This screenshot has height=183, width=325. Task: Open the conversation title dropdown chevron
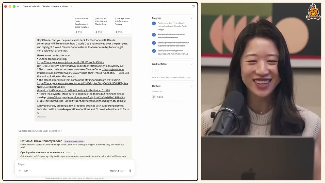[x=71, y=6]
